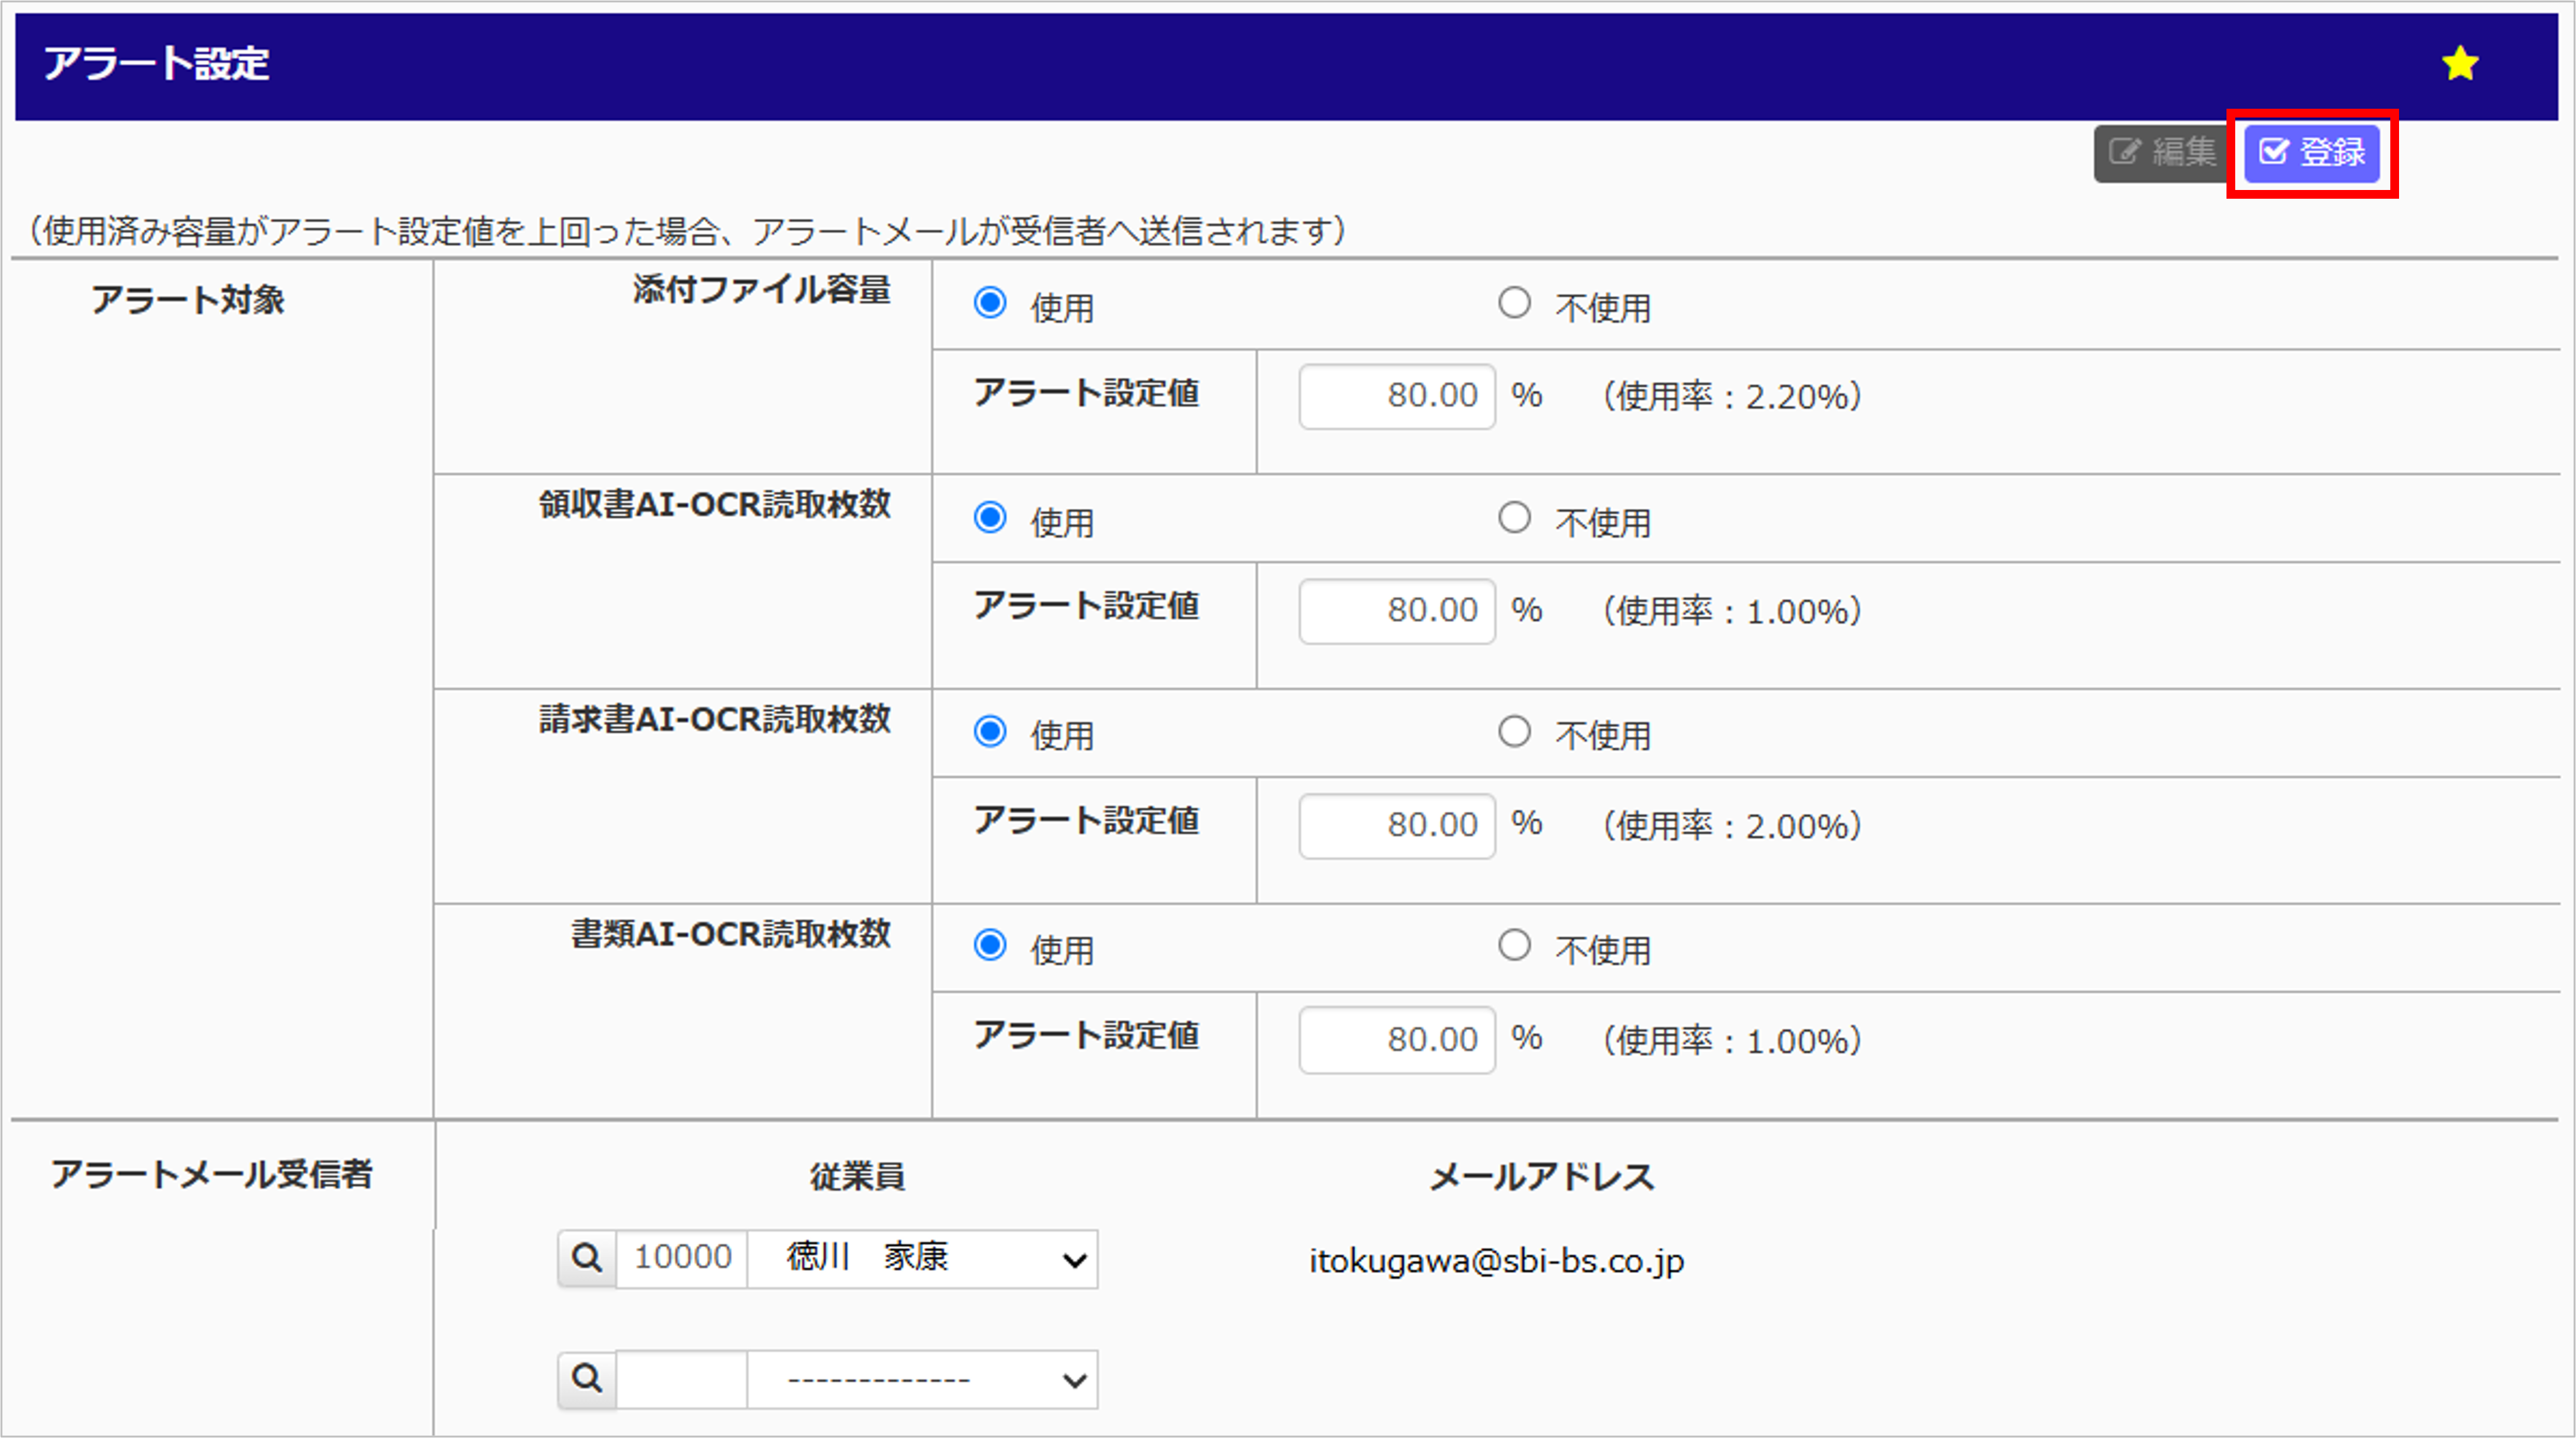Click the アラート設定 page title
Viewport: 2576px width, 1438px height.
coord(156,64)
